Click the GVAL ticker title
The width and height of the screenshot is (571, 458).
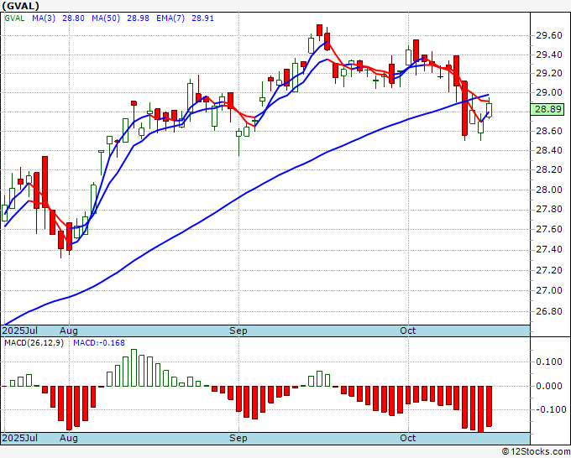[x=20, y=6]
